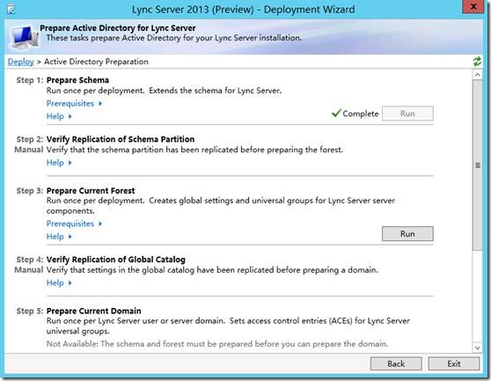Go Back to previous wizard page
The image size is (491, 381).
396,363
